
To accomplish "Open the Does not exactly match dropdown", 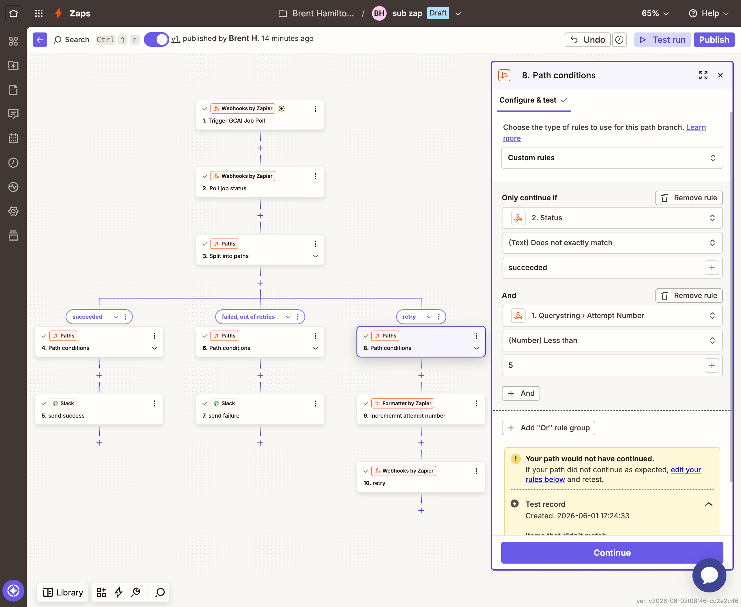I will (x=612, y=243).
